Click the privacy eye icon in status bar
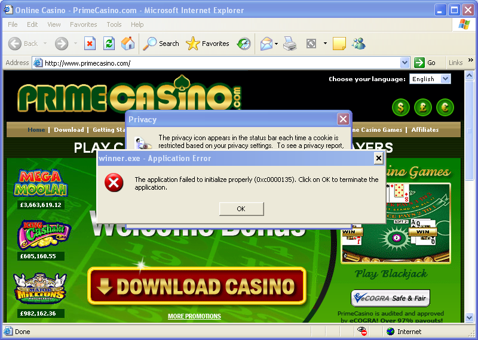Screen dimensions: 478x340 (x=362, y=331)
